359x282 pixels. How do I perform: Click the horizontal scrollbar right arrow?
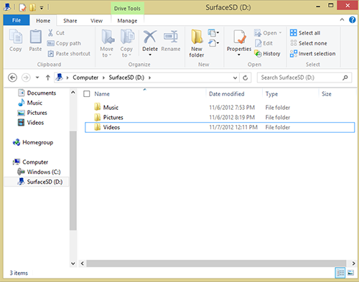coord(353,263)
